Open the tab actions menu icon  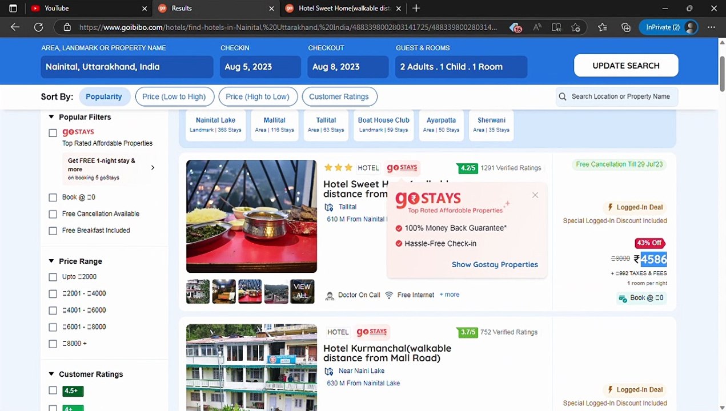click(x=13, y=8)
